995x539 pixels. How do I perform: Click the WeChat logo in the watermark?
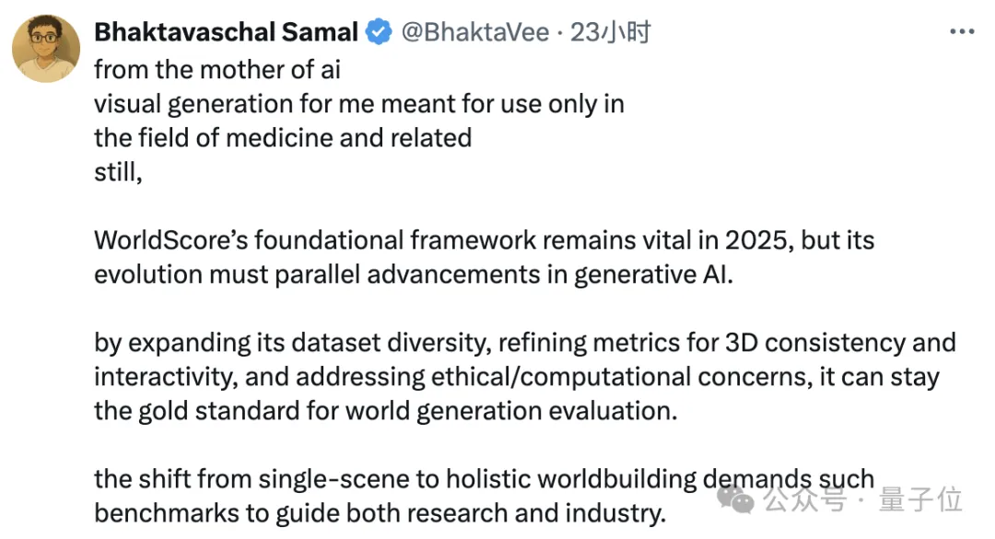point(735,499)
